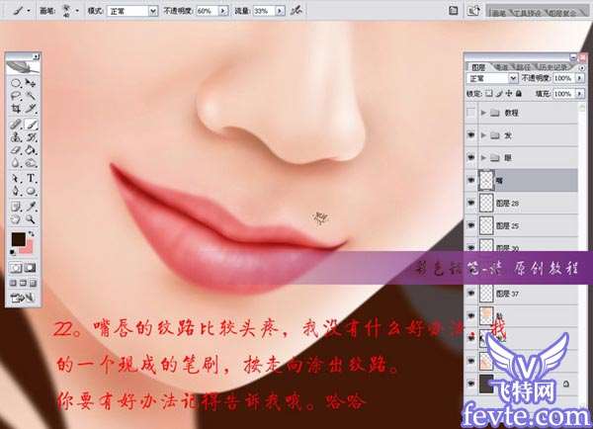Open the tool preset picker
Screen dimensions: 593x429
[22, 11]
